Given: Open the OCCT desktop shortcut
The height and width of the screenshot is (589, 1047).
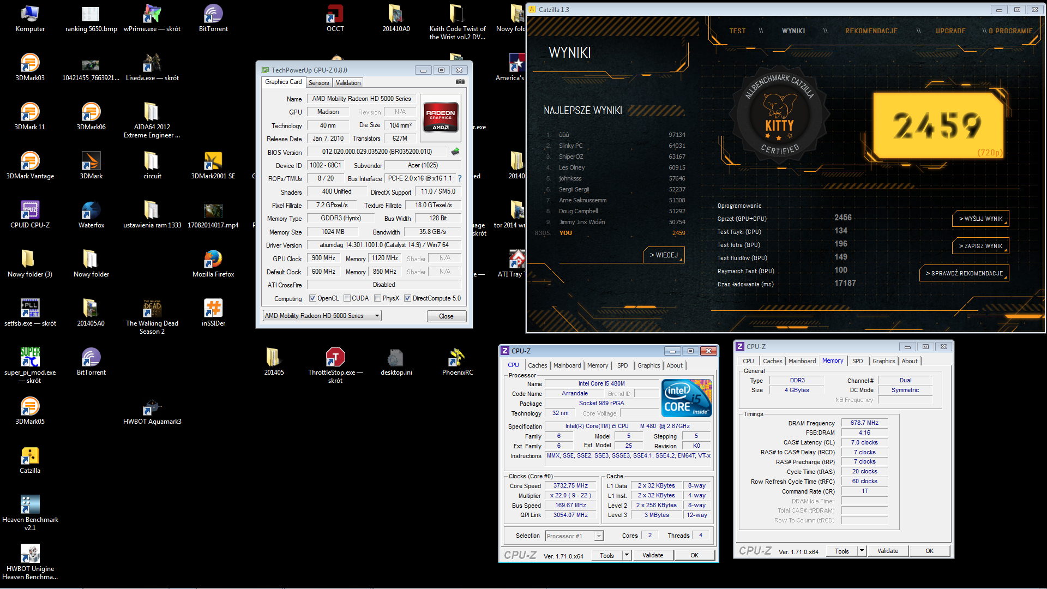Looking at the screenshot, I should click(x=335, y=17).
